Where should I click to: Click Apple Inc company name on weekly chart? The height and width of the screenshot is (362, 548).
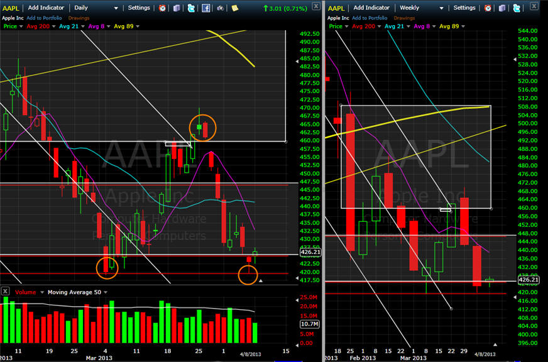click(x=338, y=18)
